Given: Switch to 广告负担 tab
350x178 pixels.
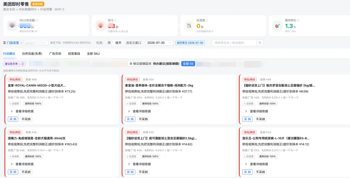Looking at the screenshot, I should [x=55, y=54].
